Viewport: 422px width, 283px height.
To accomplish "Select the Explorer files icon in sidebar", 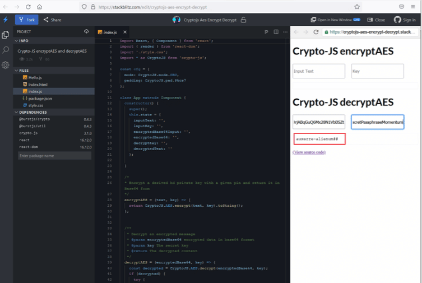I will pos(6,35).
